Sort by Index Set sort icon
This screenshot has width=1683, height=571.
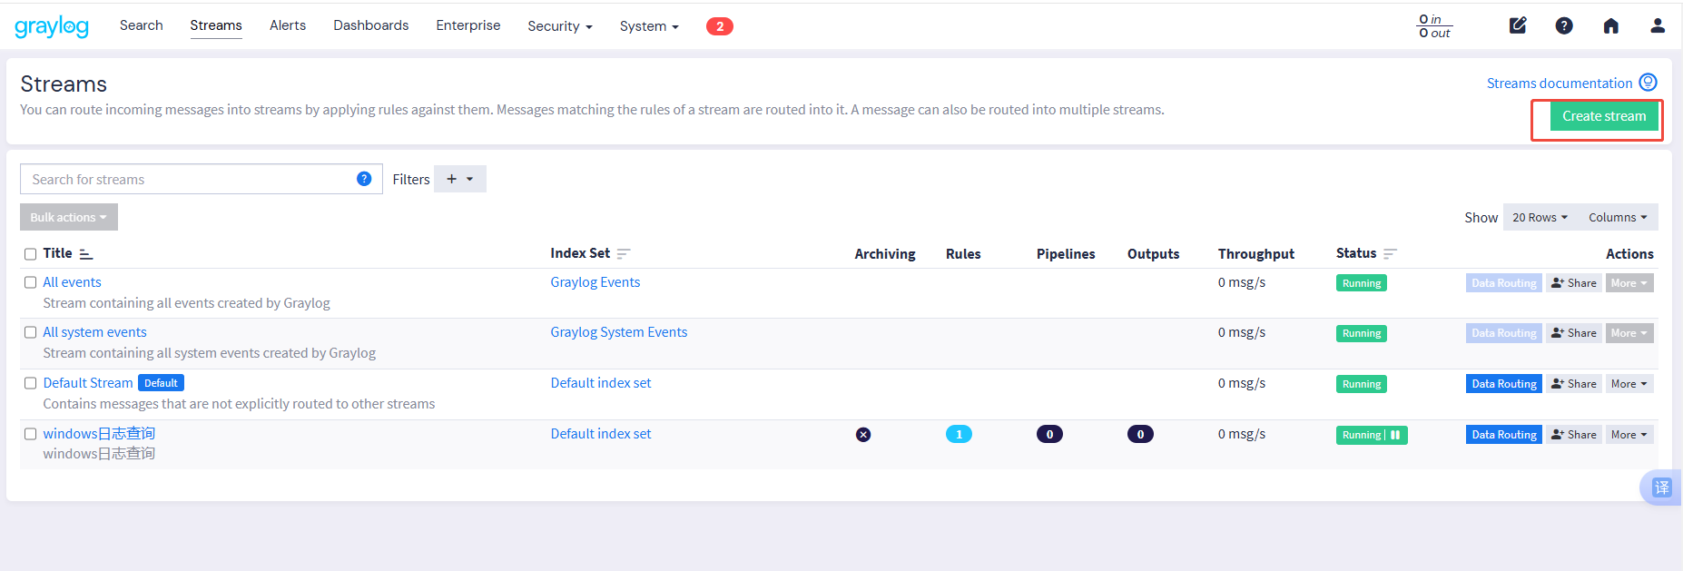pyautogui.click(x=624, y=254)
